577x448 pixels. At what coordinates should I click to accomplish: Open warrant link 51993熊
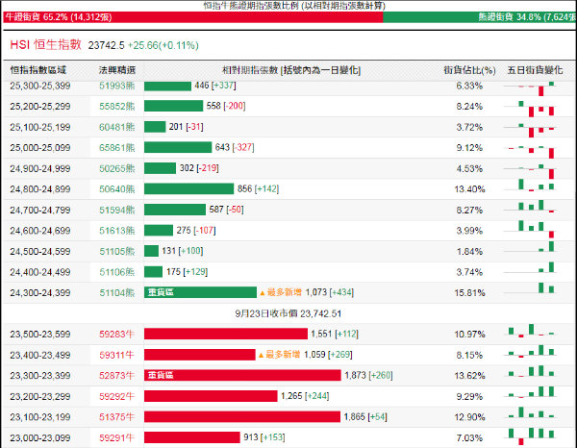tap(117, 86)
